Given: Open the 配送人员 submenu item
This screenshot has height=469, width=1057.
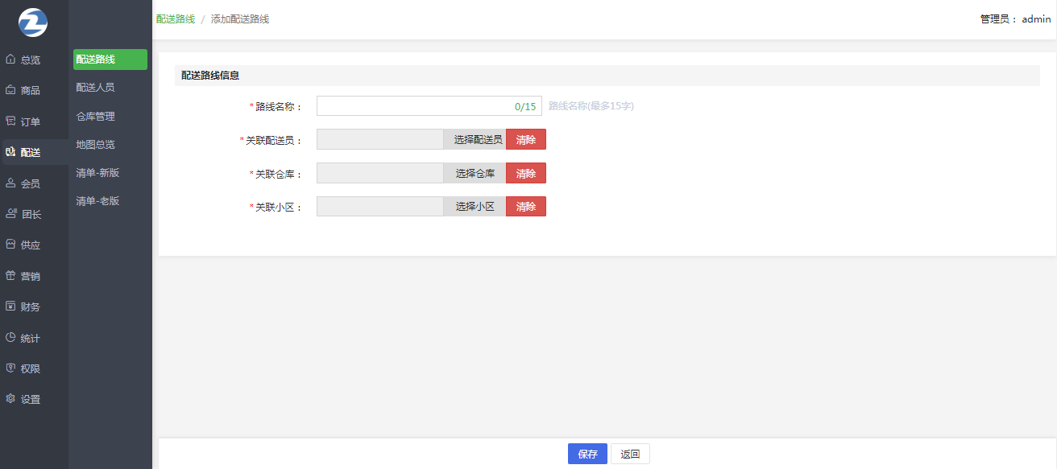Looking at the screenshot, I should point(95,88).
